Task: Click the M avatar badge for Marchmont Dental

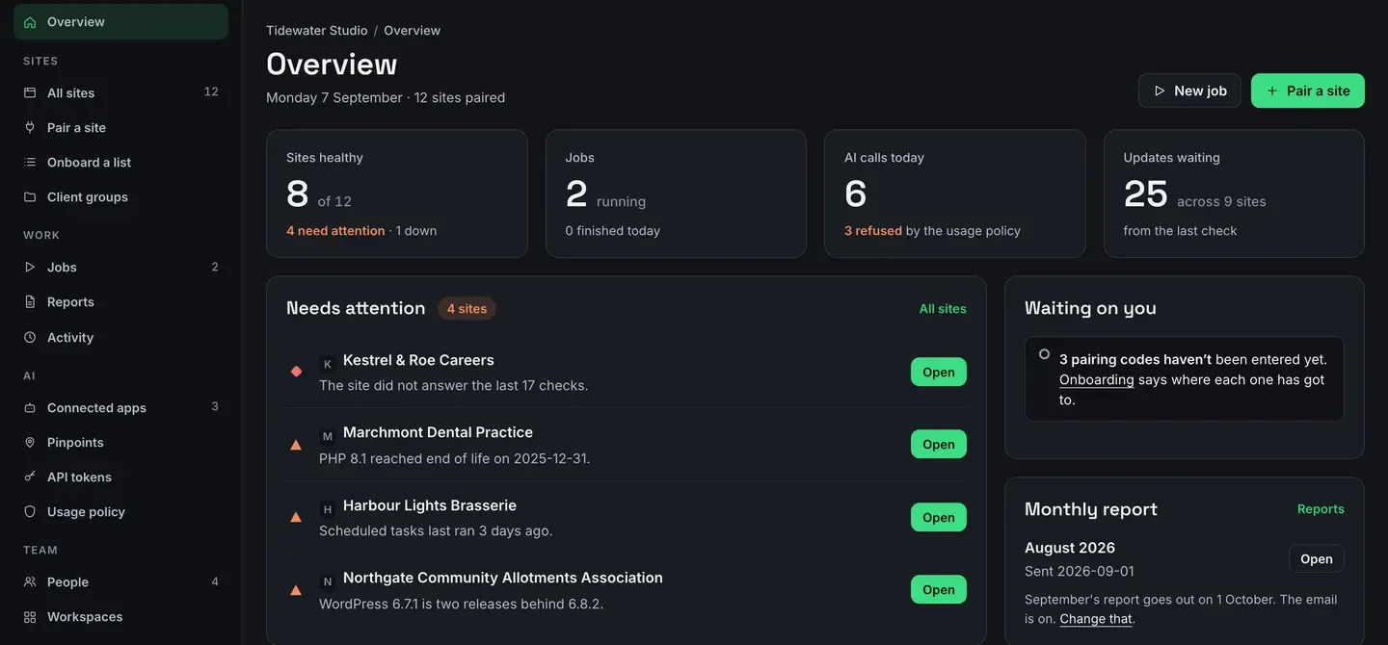Action: point(328,436)
